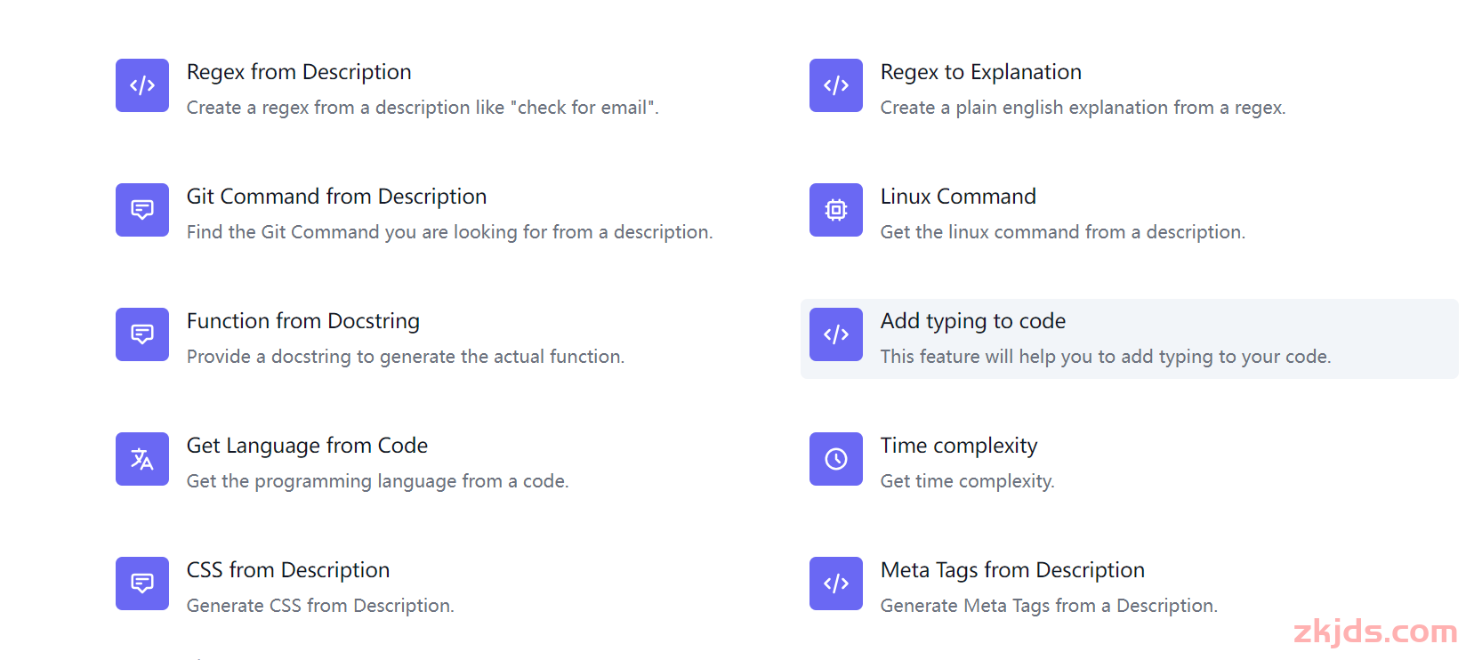Select the Get Language from Code title
Screen dimensions: 1474x660
(307, 446)
